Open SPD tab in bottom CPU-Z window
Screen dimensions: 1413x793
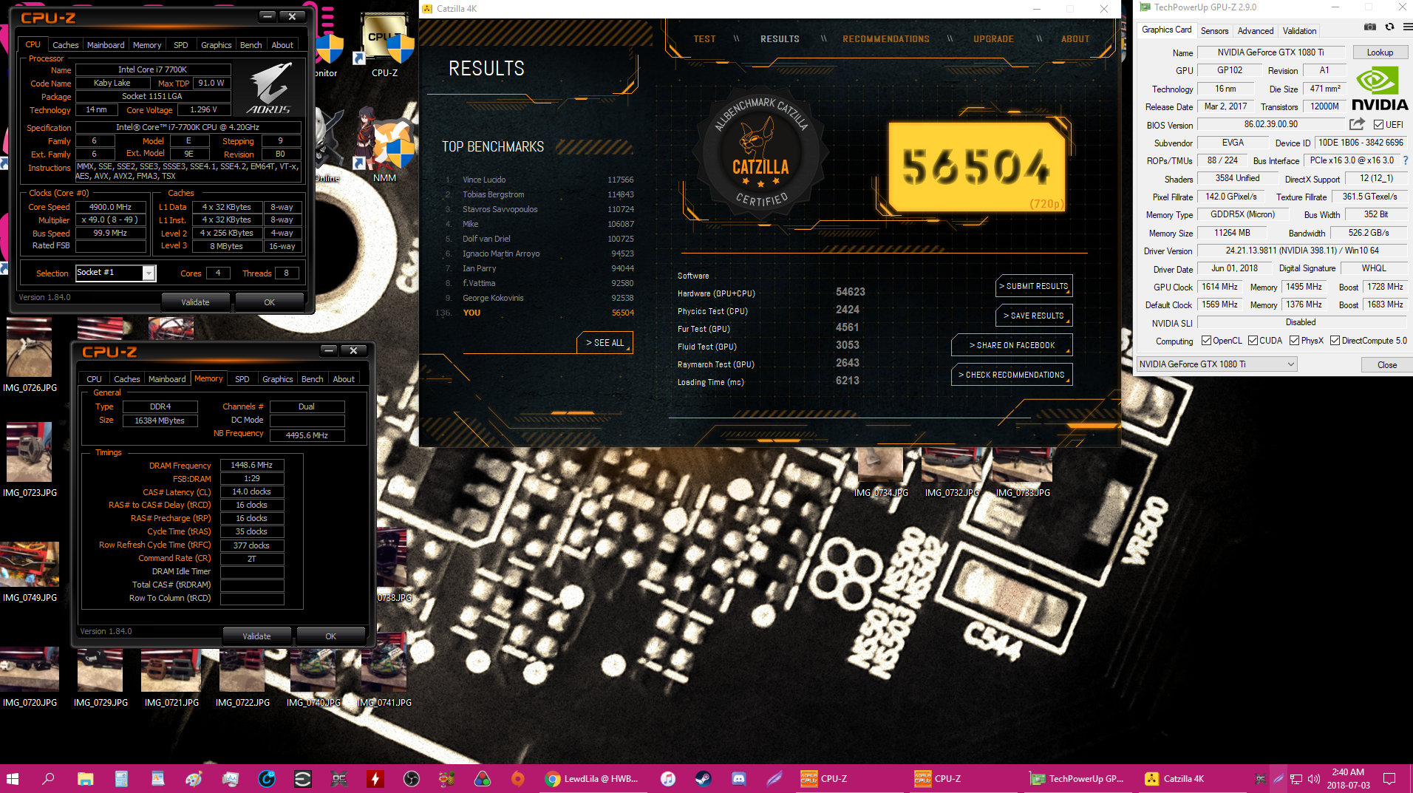click(242, 378)
